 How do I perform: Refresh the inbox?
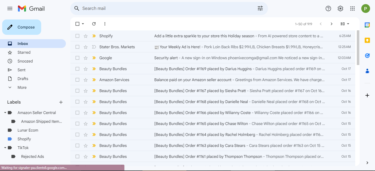tap(94, 24)
